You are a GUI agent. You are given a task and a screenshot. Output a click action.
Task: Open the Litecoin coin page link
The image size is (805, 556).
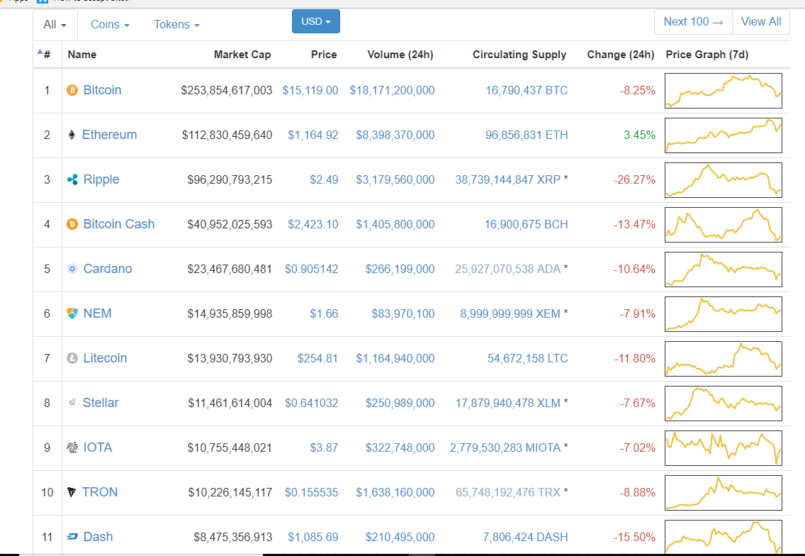click(105, 358)
